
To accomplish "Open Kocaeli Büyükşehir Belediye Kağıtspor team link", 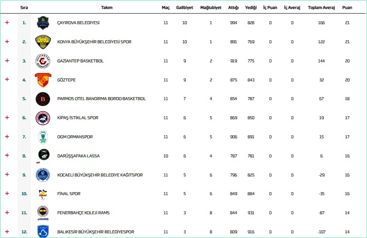I will tap(100, 175).
